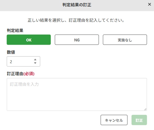The width and height of the screenshot is (154, 130).
Task: Submit using the green 訂正 button
Action: (139, 120)
